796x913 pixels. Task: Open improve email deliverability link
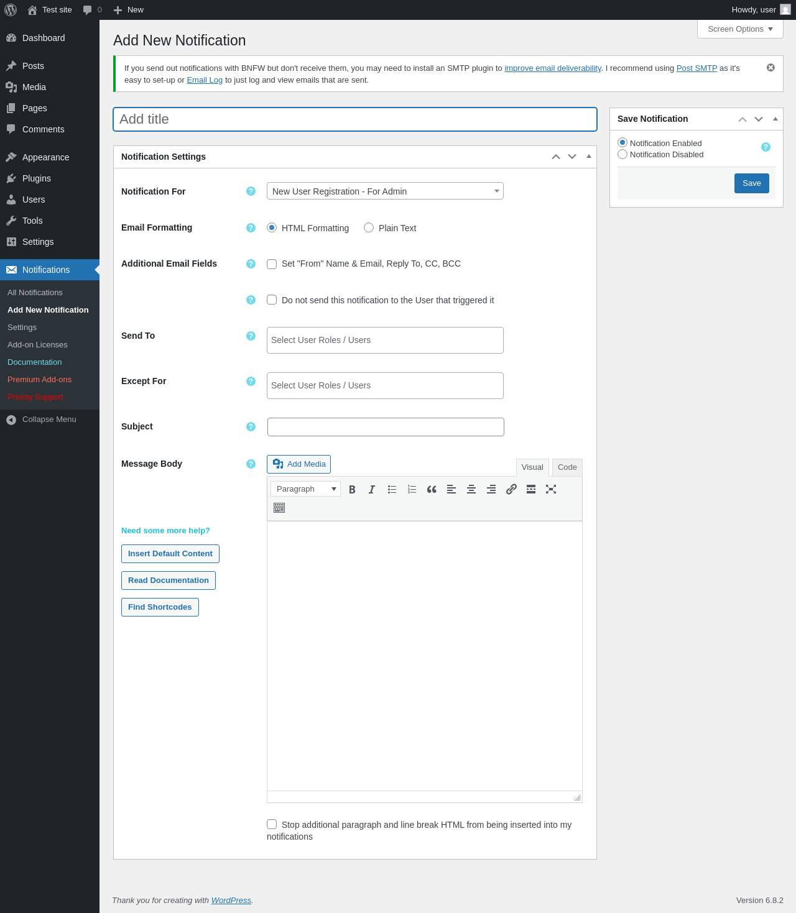tap(553, 68)
